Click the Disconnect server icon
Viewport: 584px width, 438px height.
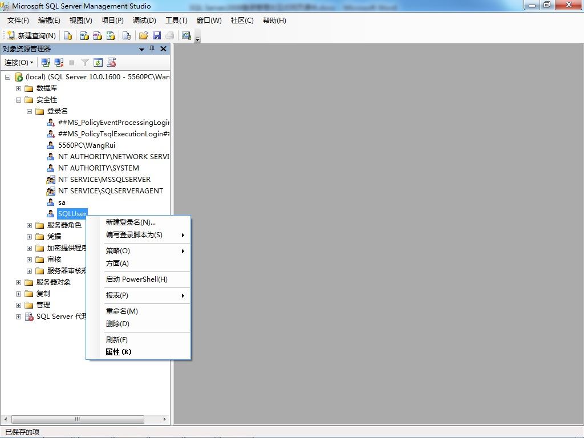tap(59, 63)
